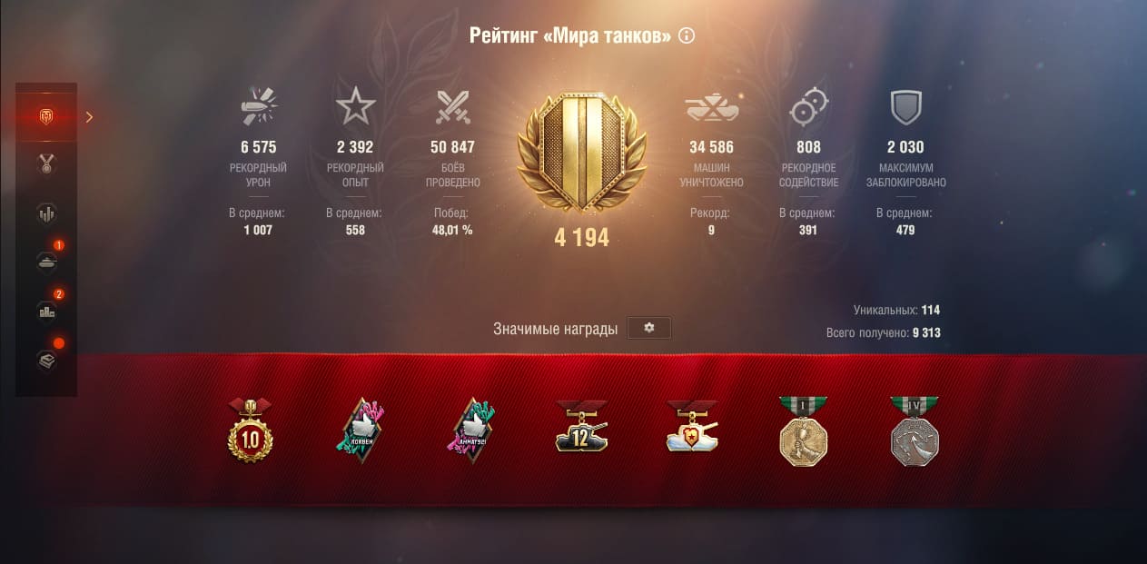Open the medal awards tab in sidebar

click(x=45, y=164)
